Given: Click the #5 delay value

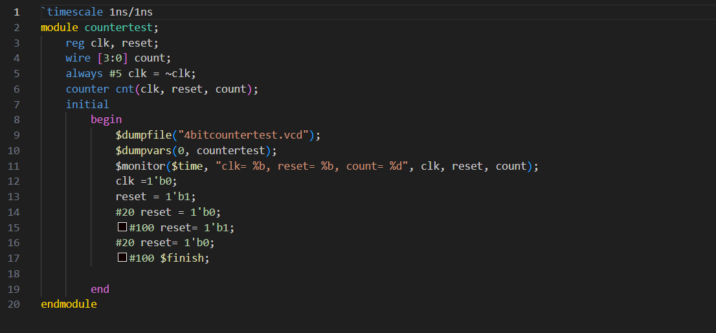Looking at the screenshot, I should [115, 74].
